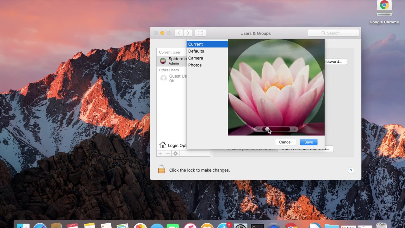This screenshot has height=228, width=405.
Task: Launch Safari from the Dock
Action: pos(40,225)
